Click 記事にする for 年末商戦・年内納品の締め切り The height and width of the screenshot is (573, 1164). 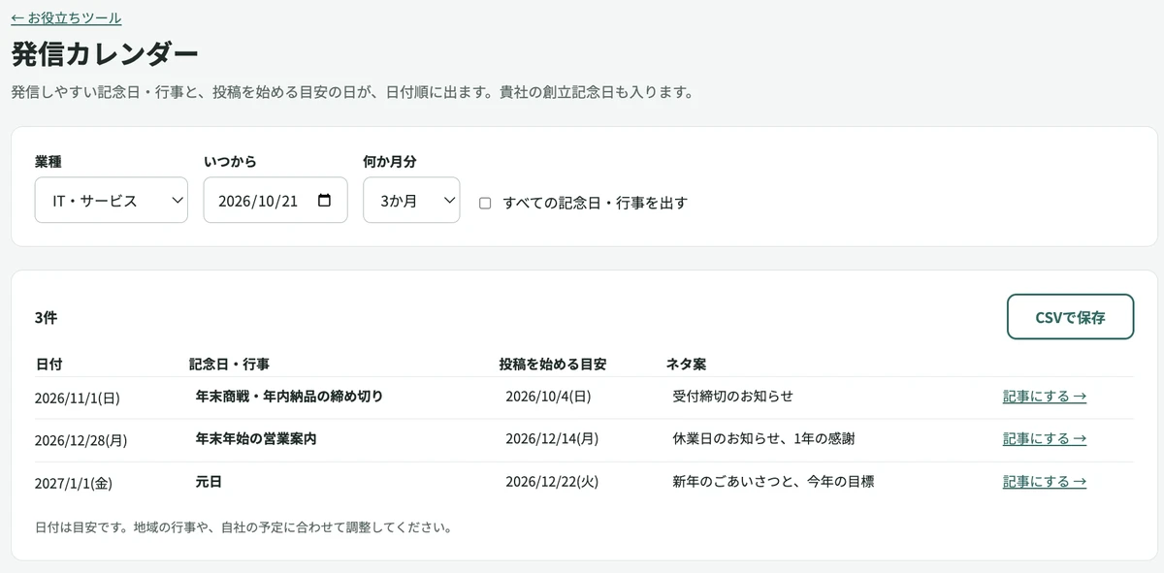1044,397
